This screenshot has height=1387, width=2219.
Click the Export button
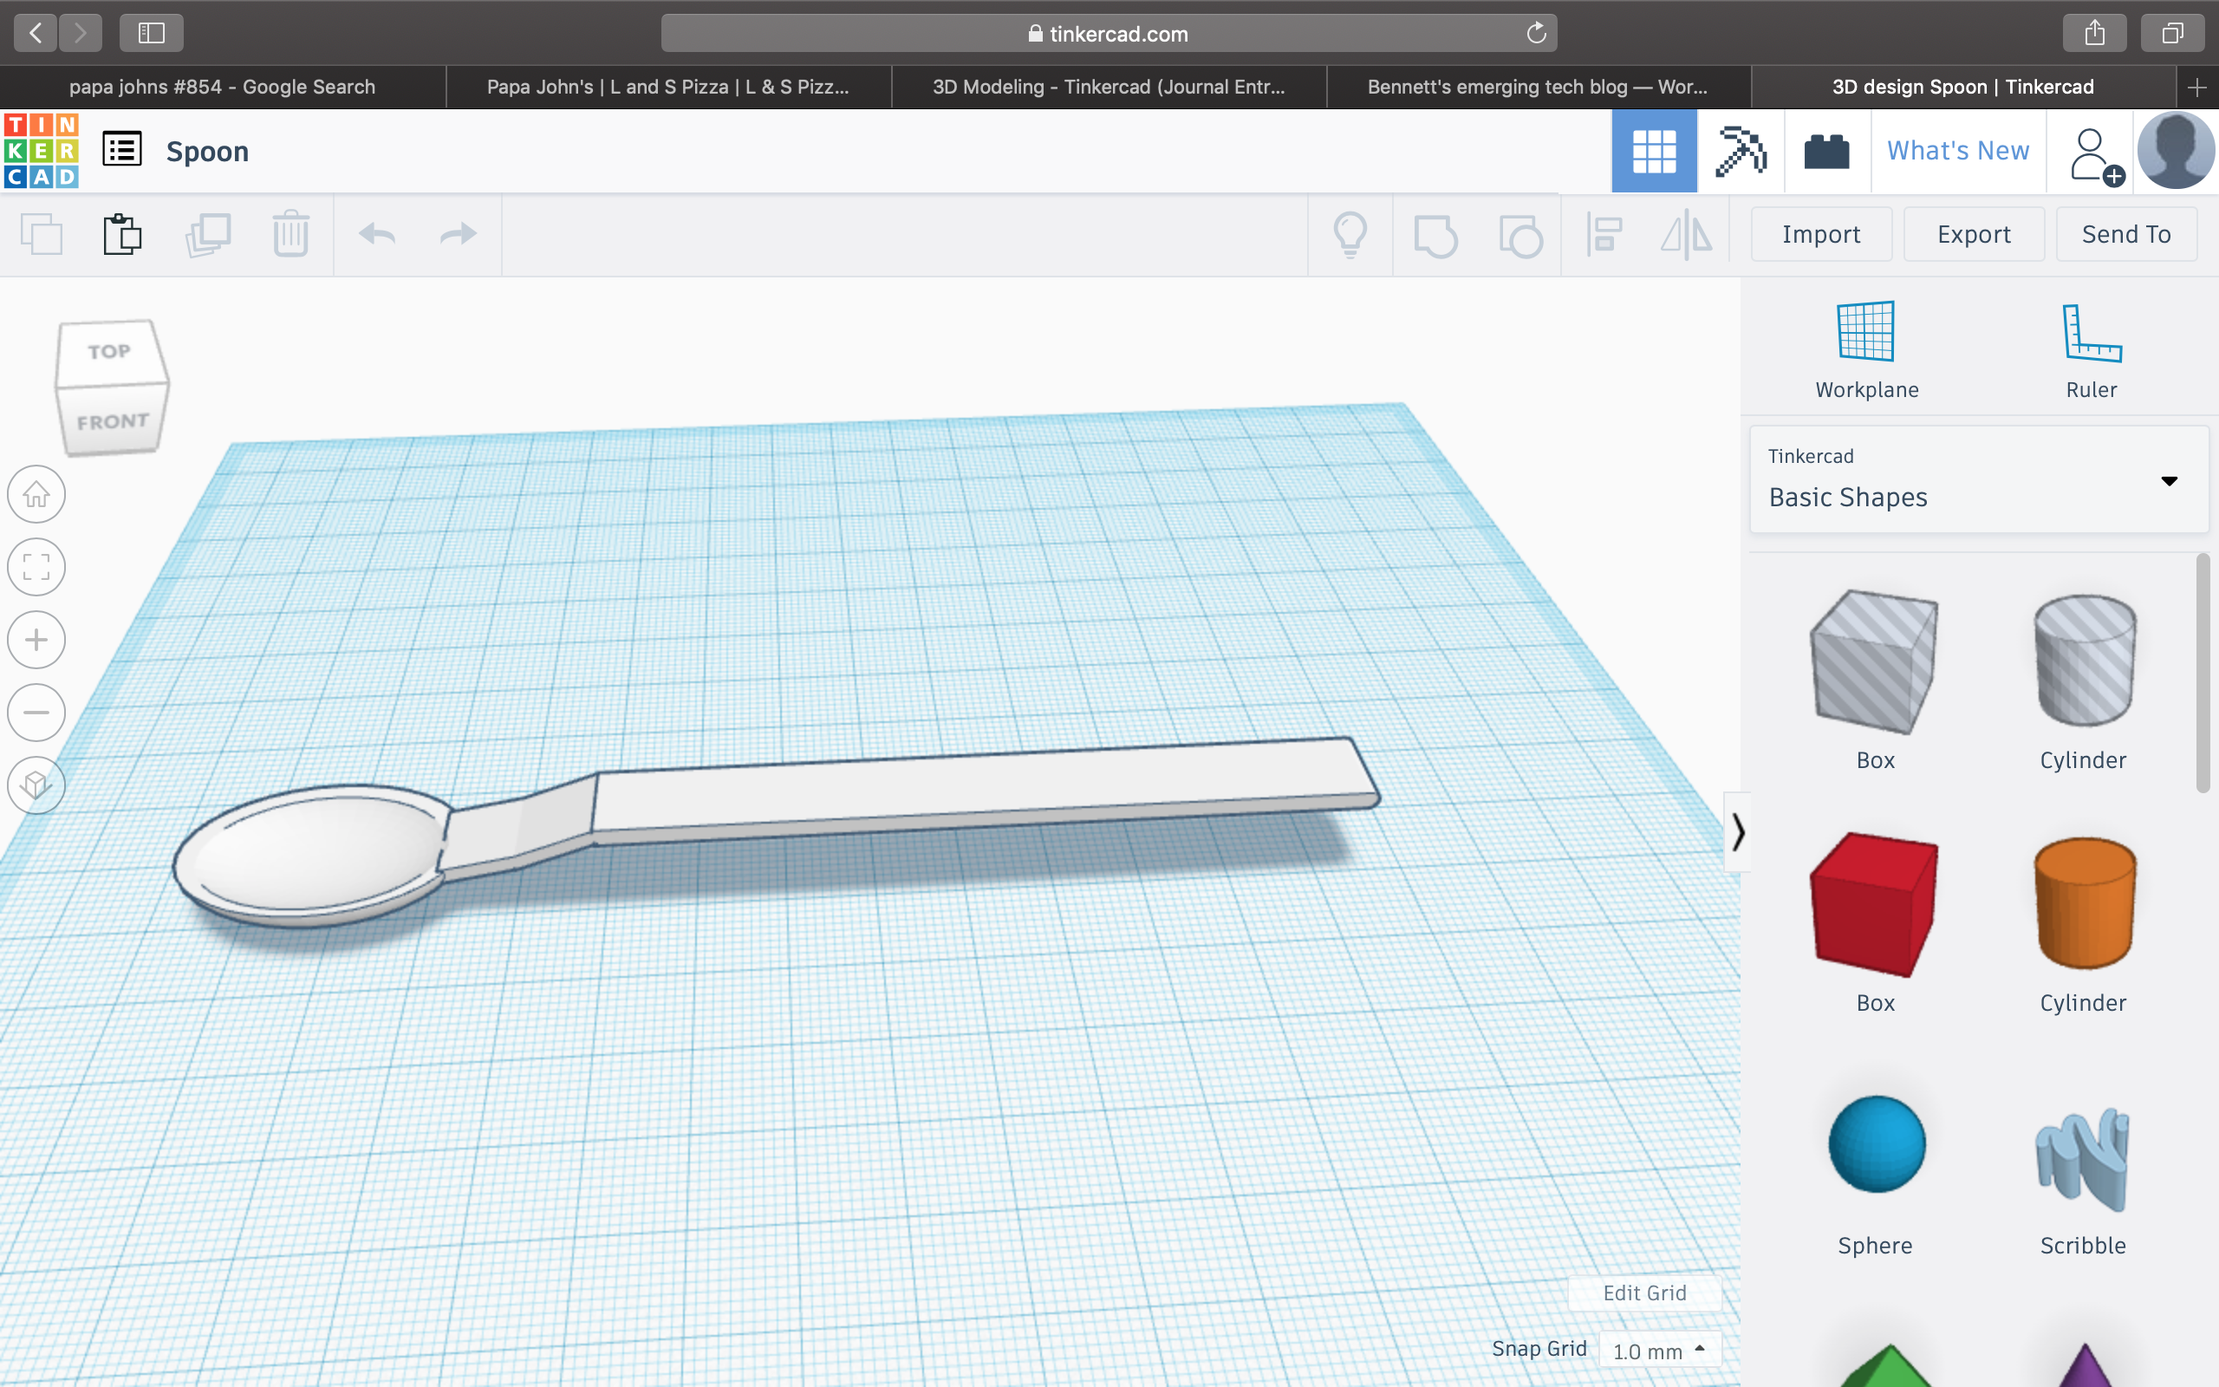click(1973, 235)
